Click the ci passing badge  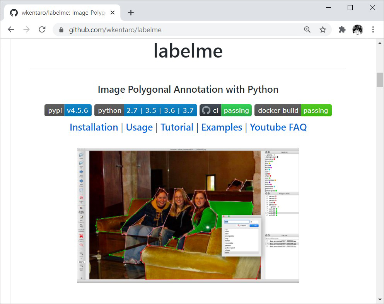pyautogui.click(x=225, y=110)
